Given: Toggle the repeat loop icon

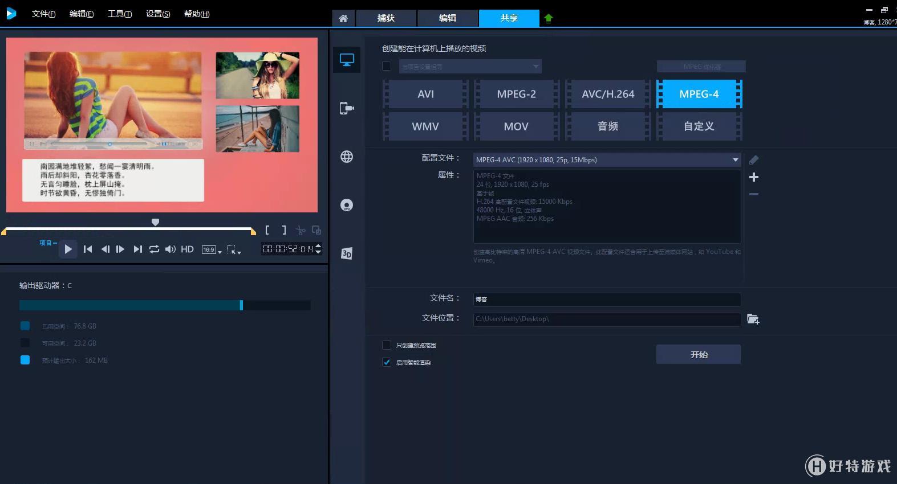Looking at the screenshot, I should tap(154, 249).
